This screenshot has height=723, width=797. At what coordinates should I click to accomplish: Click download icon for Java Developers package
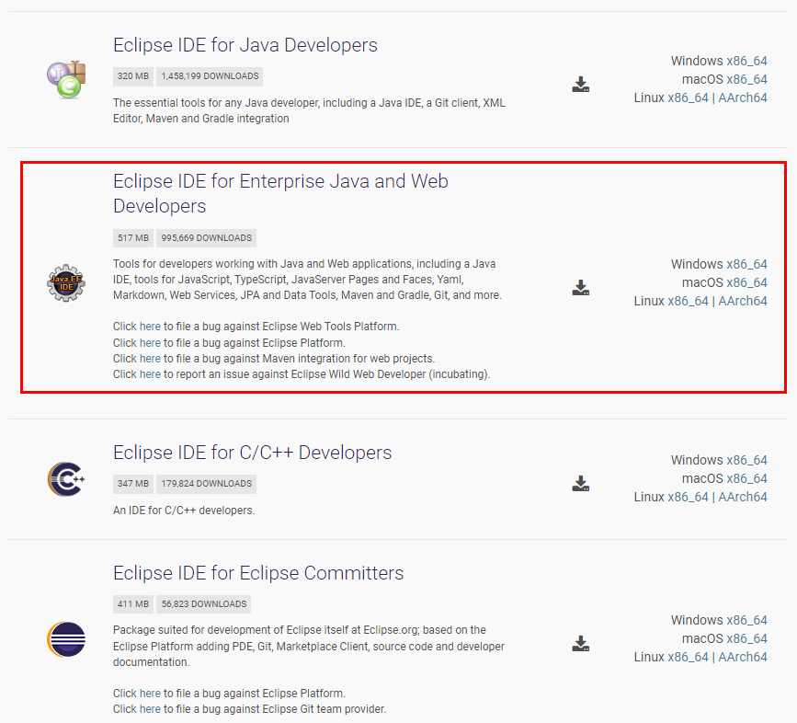[580, 85]
